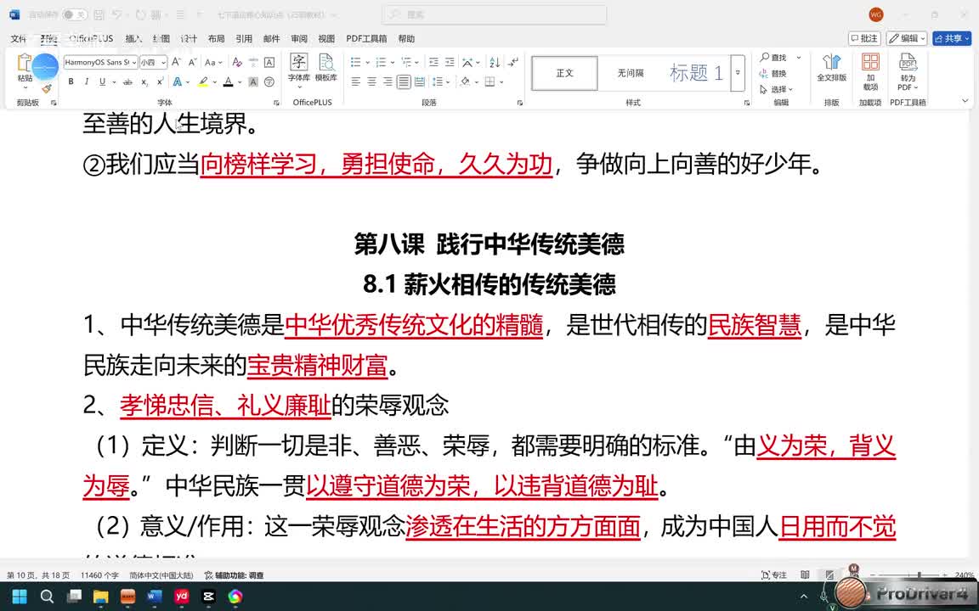
Task: Decrease font size with shrink button
Action: pos(192,62)
